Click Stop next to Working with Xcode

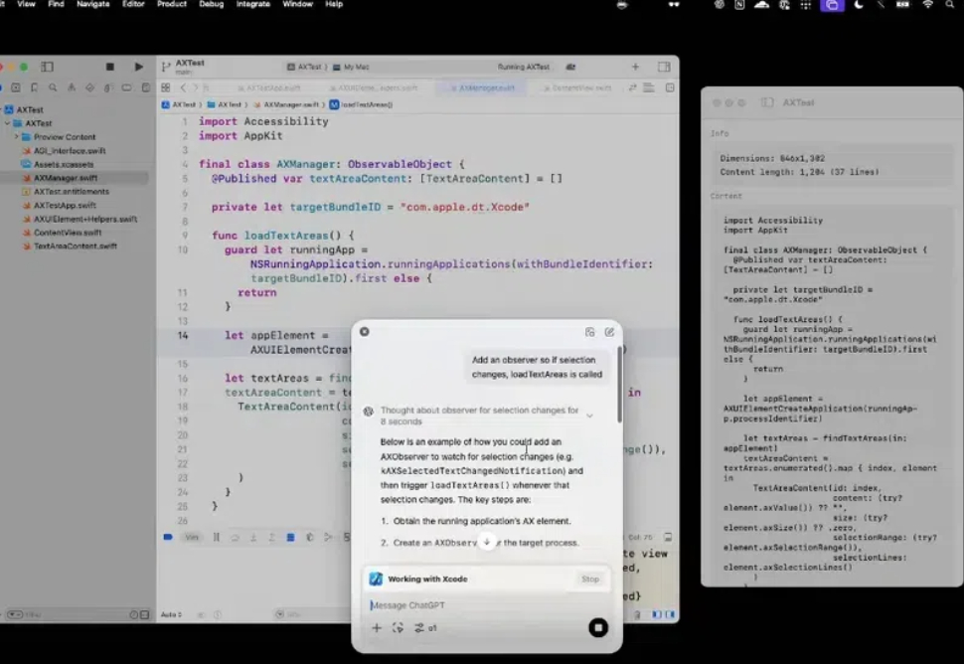click(x=590, y=580)
